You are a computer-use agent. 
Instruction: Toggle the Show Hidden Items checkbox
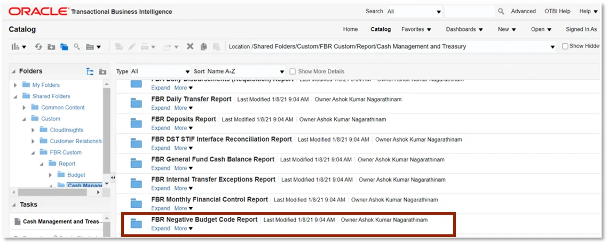(x=565, y=46)
